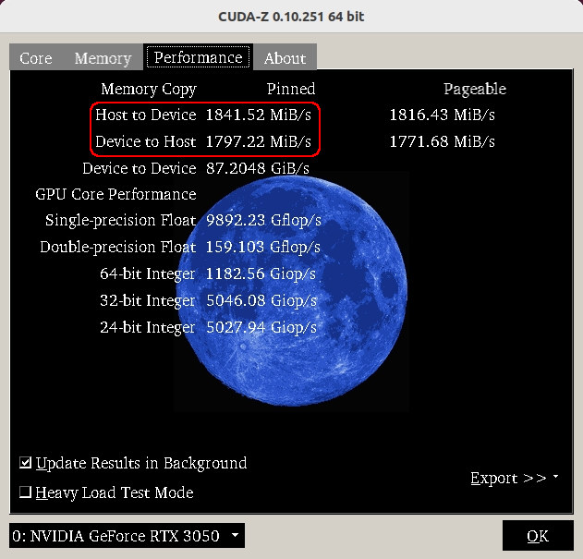This screenshot has width=583, height=559.
Task: Go to the About tab
Action: tap(285, 58)
